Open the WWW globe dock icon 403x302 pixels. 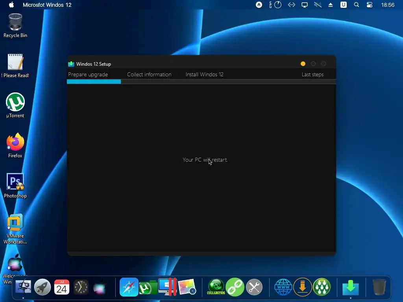click(283, 287)
